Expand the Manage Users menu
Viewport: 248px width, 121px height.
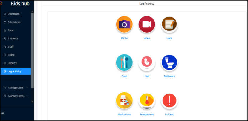(x=16, y=88)
